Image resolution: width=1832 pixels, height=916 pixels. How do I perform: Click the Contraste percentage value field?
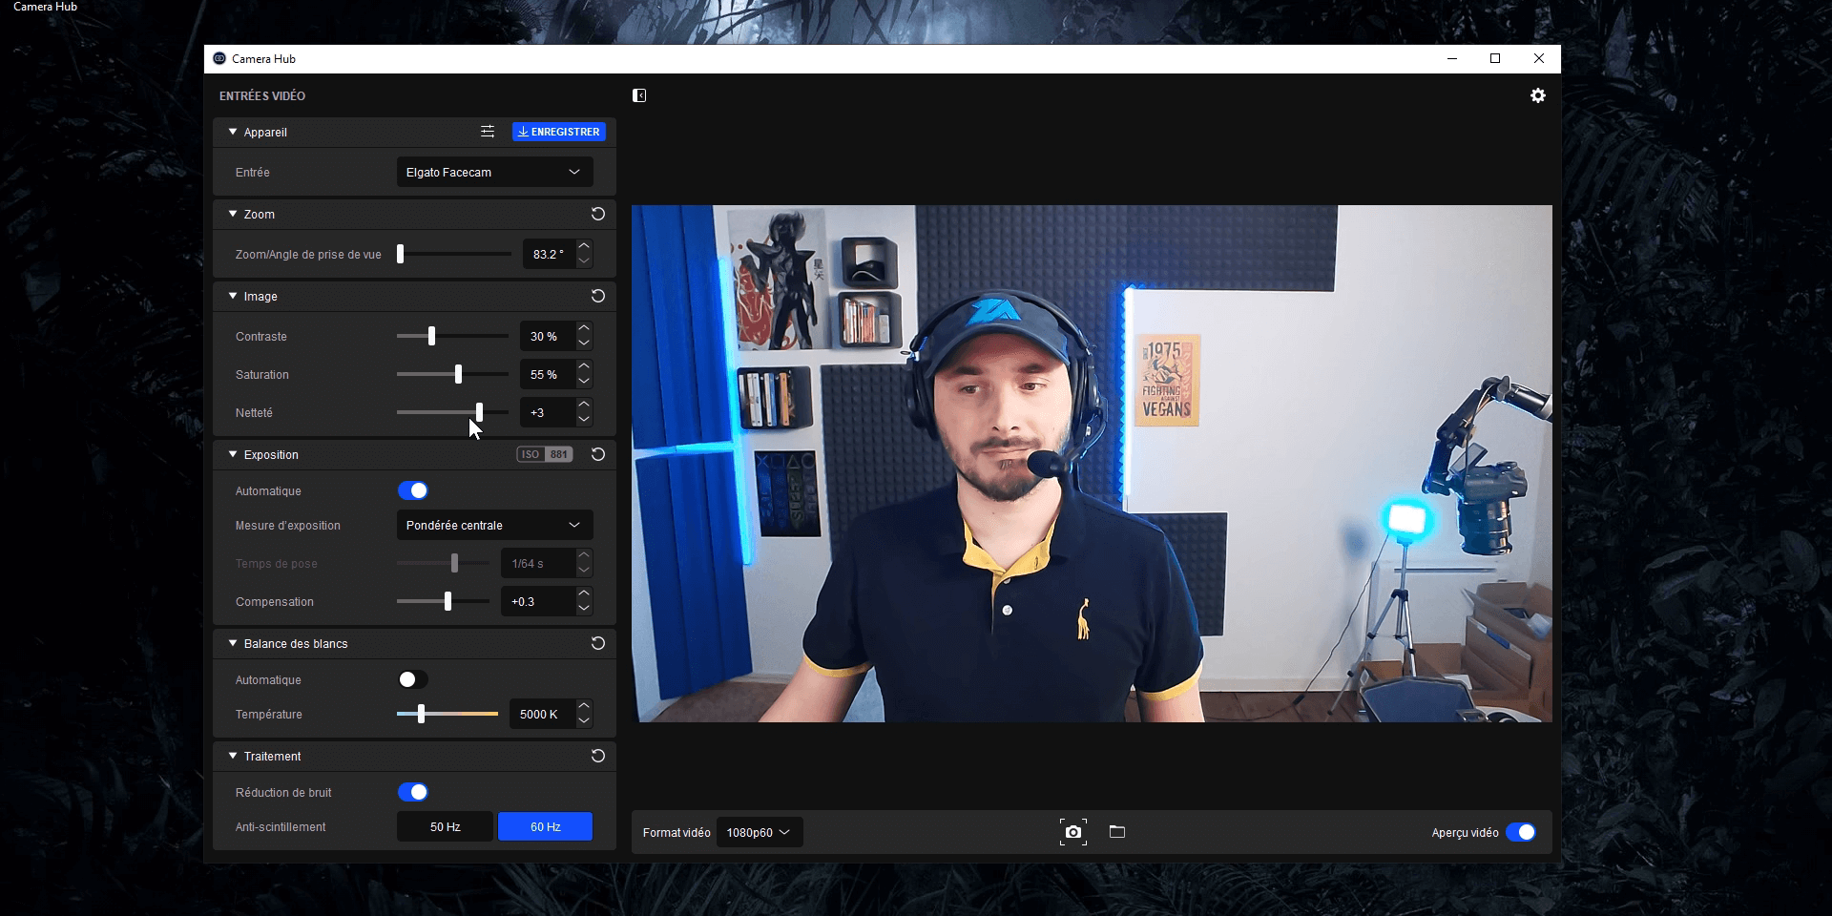tap(546, 336)
